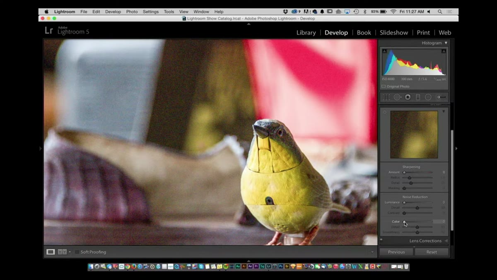Select the Radial Filter tool
Image resolution: width=497 pixels, height=280 pixels.
428,97
